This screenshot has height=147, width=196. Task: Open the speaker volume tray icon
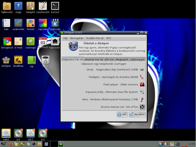(x=166, y=144)
